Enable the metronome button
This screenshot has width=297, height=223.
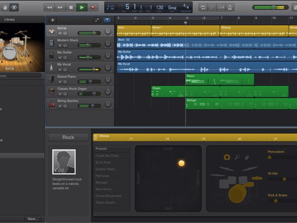click(x=230, y=7)
